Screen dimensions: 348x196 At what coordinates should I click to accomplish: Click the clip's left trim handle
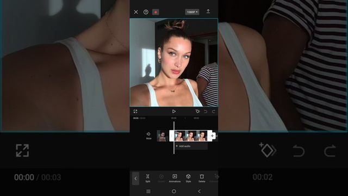pyautogui.click(x=172, y=136)
